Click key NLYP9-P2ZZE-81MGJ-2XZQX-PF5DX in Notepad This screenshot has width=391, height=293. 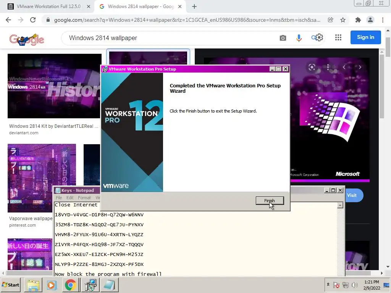pyautogui.click(x=99, y=264)
